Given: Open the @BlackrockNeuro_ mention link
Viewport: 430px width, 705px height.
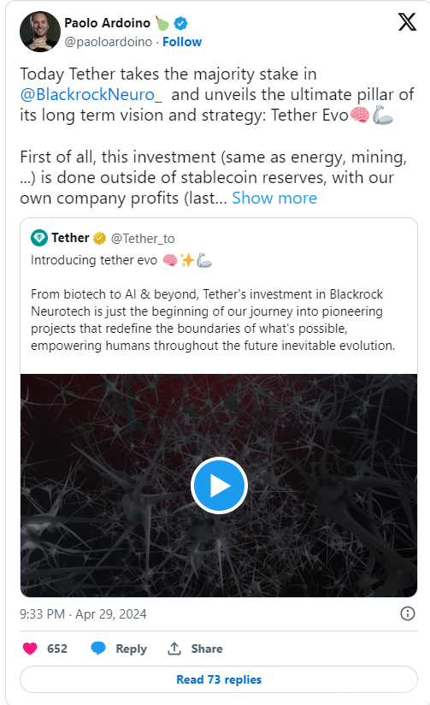Looking at the screenshot, I should 91,94.
